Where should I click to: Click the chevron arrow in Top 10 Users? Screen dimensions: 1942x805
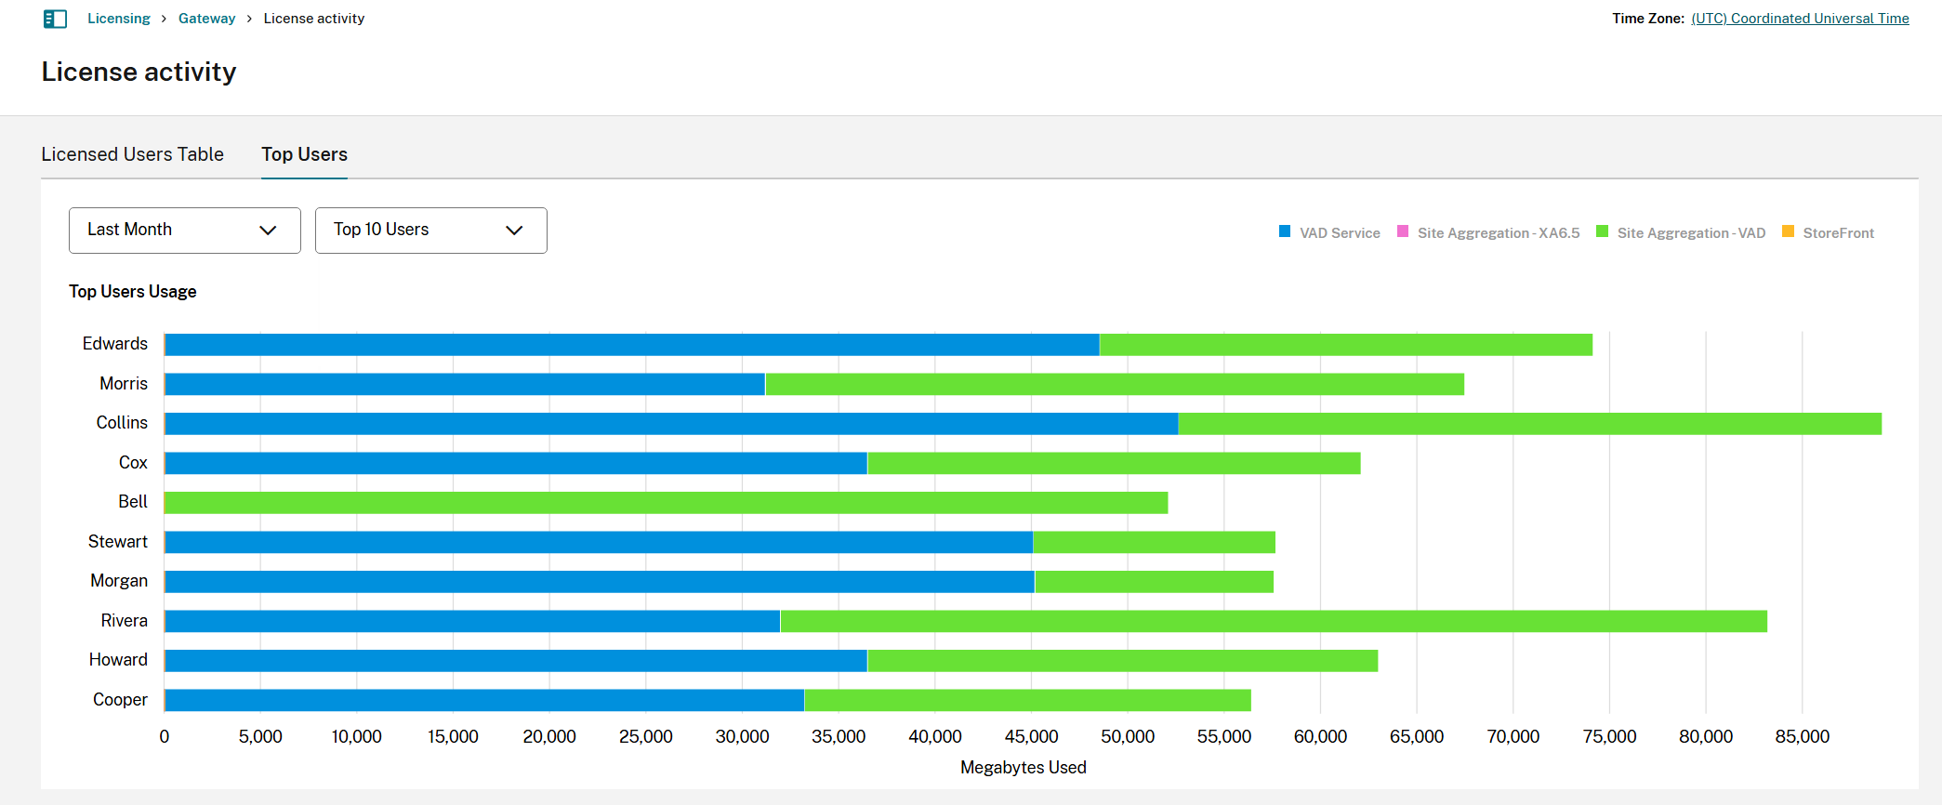514,231
